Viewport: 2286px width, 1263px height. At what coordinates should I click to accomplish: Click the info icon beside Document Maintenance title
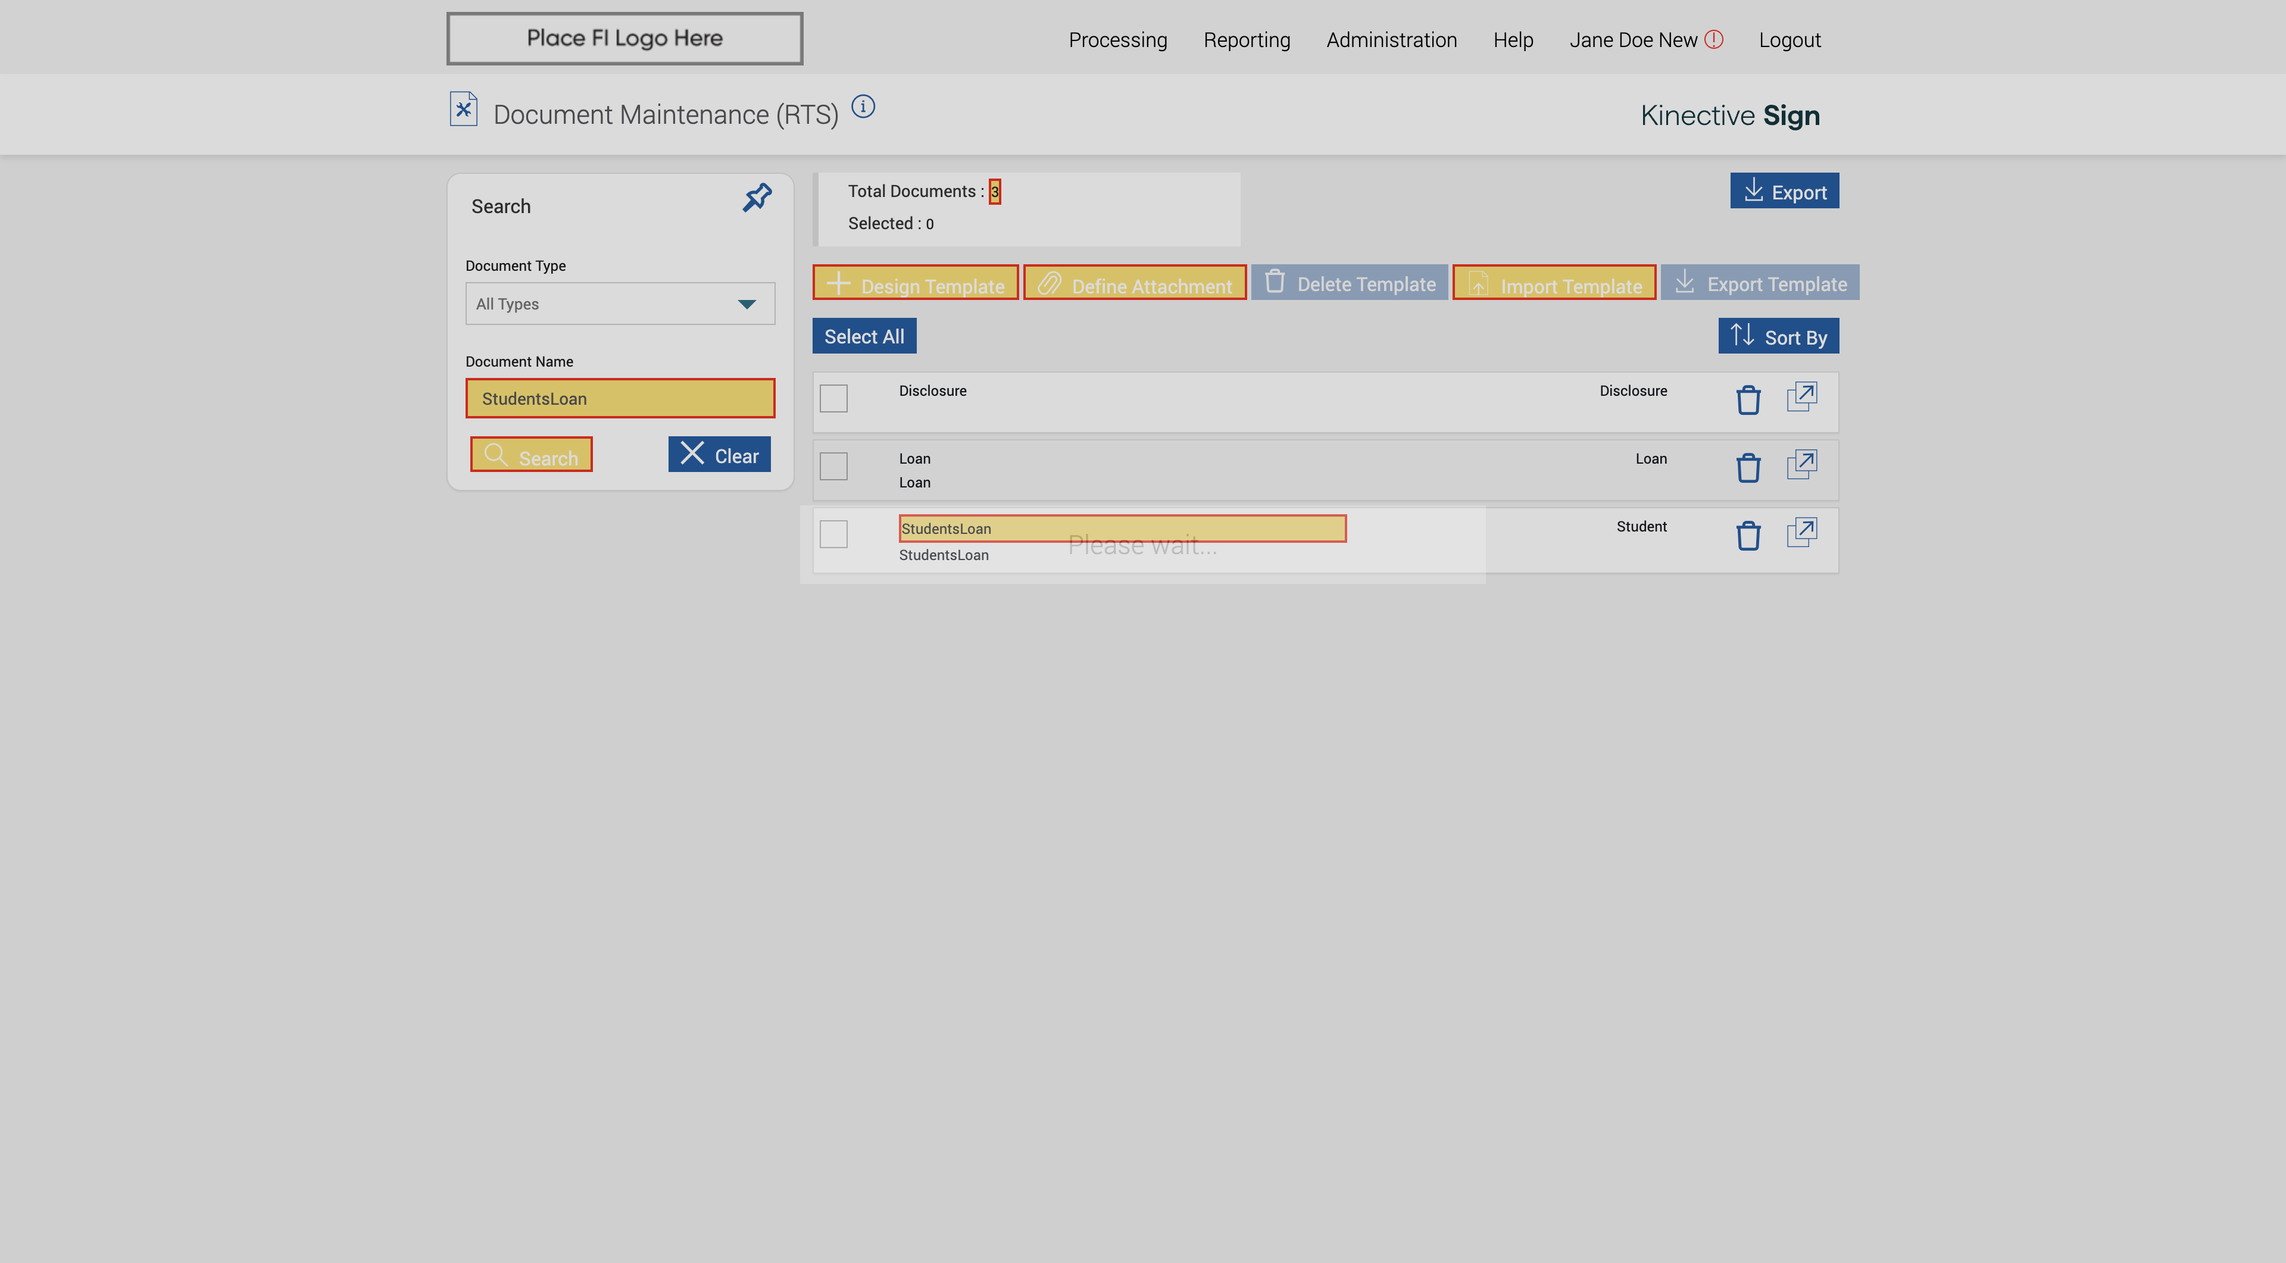(x=863, y=107)
